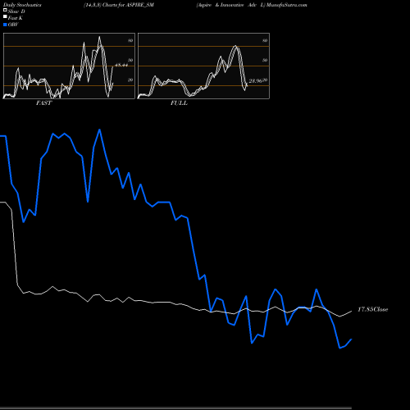Click the Daily Stochastics title text
Screen dimensions: 410x410
coord(22,5)
